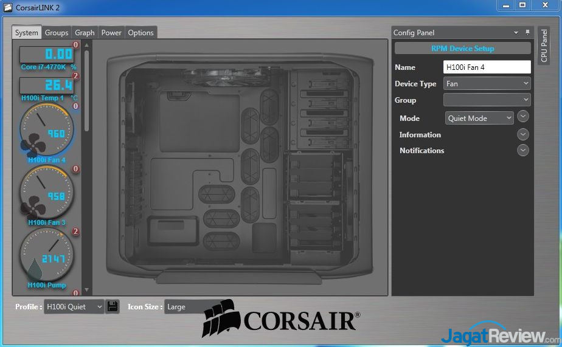The image size is (562, 347).
Task: Expand the Mode section round arrow
Action: point(522,117)
